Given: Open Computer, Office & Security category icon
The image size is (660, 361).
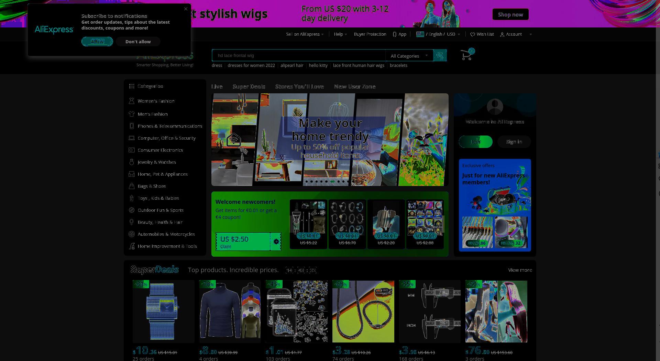Looking at the screenshot, I should [131, 138].
